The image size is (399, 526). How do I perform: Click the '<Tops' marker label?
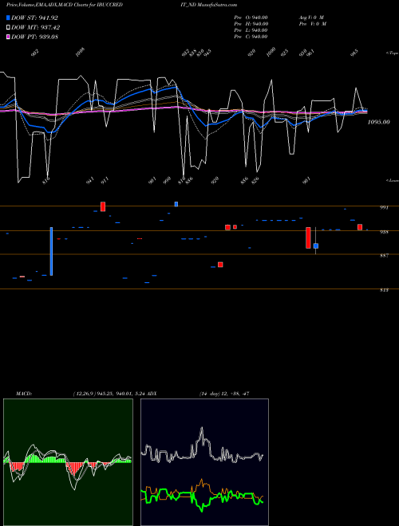coord(393,53)
